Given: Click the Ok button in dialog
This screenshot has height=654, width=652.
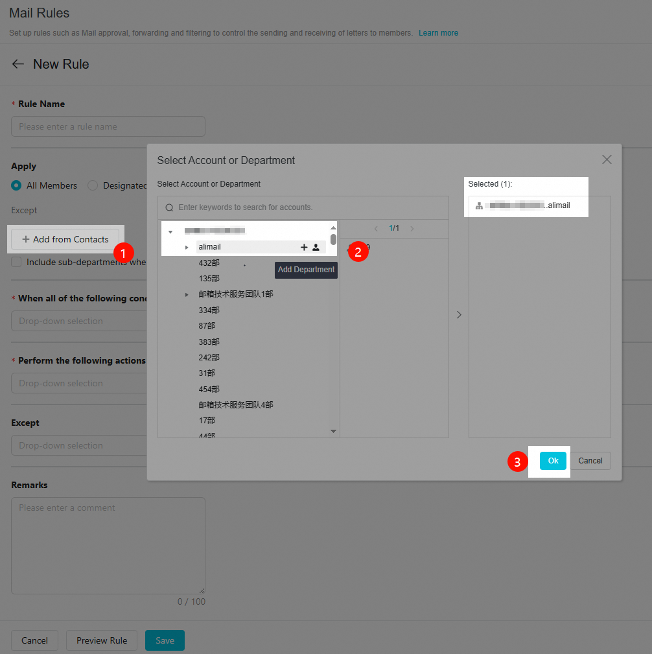Looking at the screenshot, I should click(553, 460).
